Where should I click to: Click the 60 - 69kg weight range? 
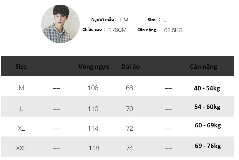click(x=208, y=125)
